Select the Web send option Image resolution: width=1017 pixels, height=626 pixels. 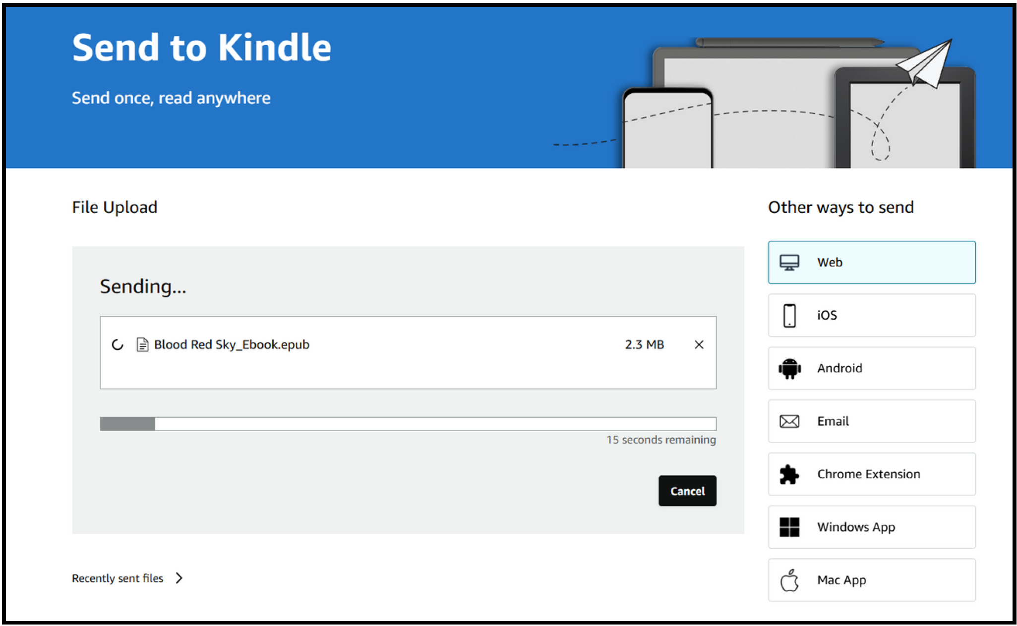[871, 262]
